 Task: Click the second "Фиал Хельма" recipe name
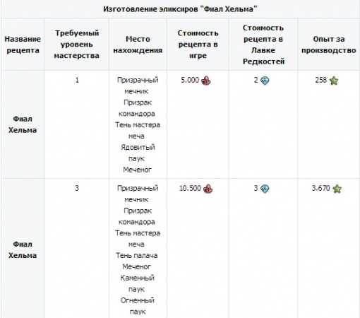point(23,249)
